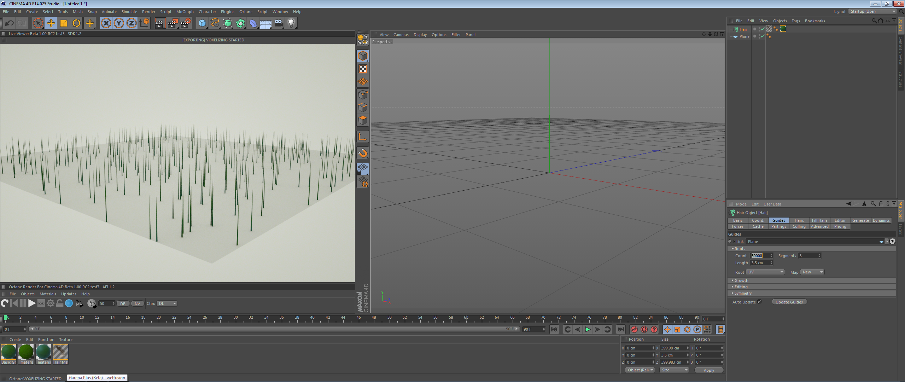The image size is (905, 382).
Task: Switch to the Hairs tab
Action: point(799,220)
